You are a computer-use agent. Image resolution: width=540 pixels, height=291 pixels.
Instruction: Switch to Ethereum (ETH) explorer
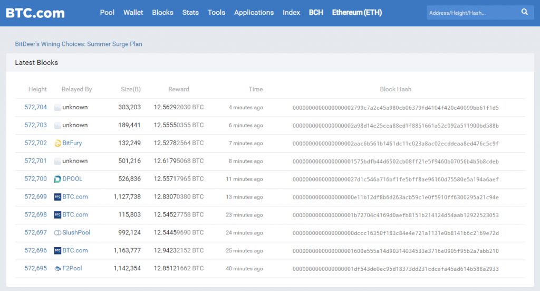(357, 13)
